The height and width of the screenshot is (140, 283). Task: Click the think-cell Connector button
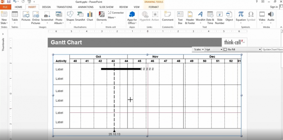point(116,12)
